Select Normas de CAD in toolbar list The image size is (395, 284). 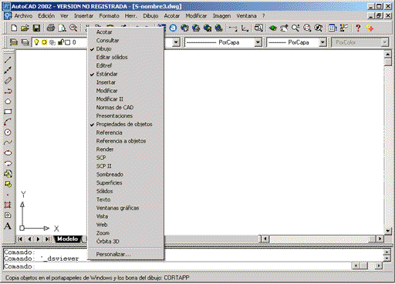click(126, 108)
